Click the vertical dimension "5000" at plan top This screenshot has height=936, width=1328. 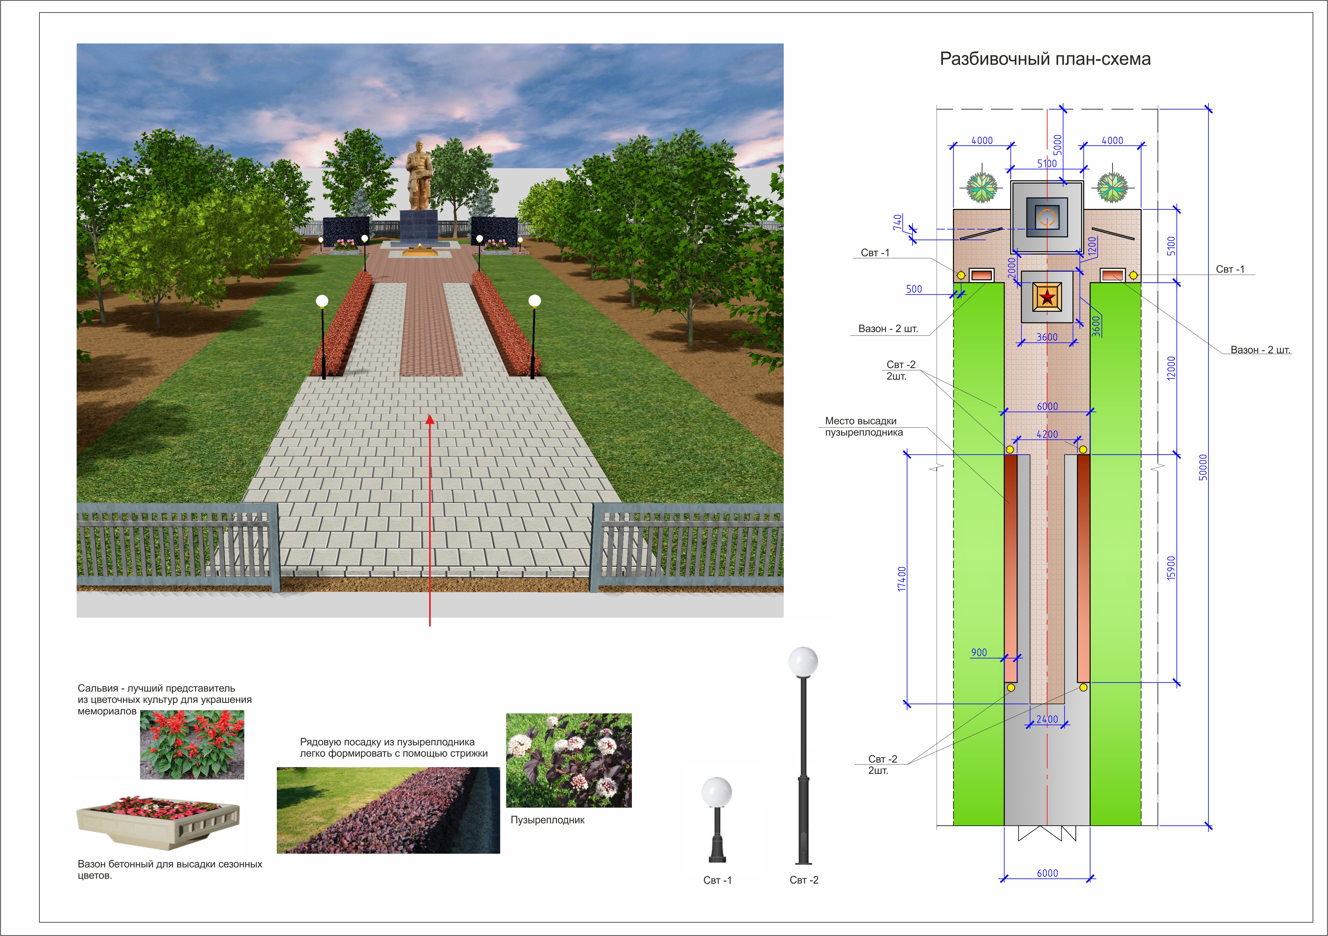pos(1057,145)
